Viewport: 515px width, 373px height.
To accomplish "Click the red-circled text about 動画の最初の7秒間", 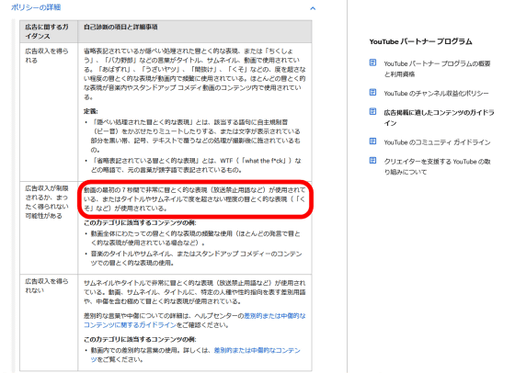I will click(194, 198).
